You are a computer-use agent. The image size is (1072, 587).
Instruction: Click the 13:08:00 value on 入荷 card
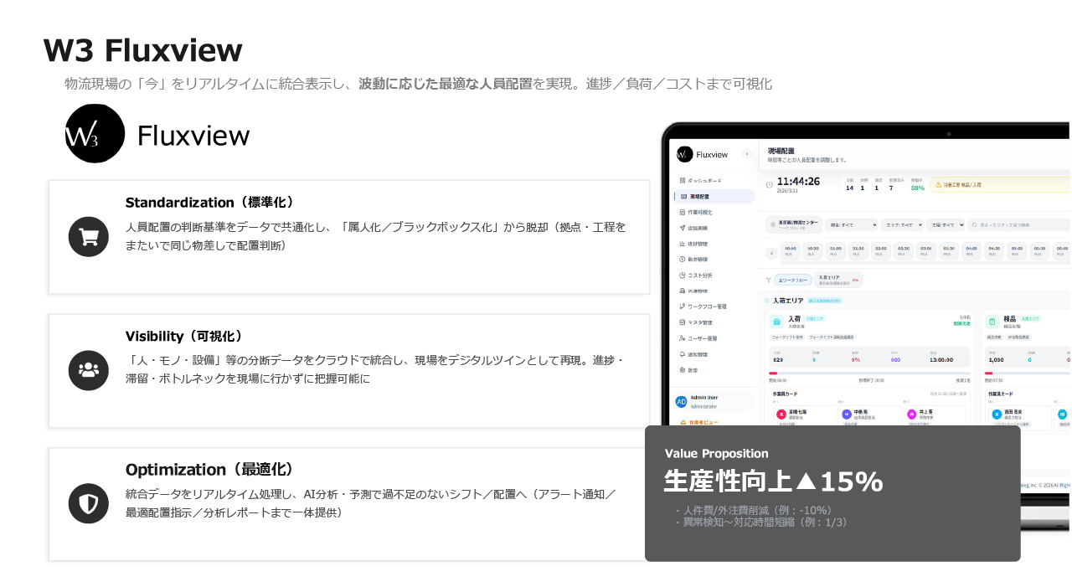pyautogui.click(x=941, y=359)
